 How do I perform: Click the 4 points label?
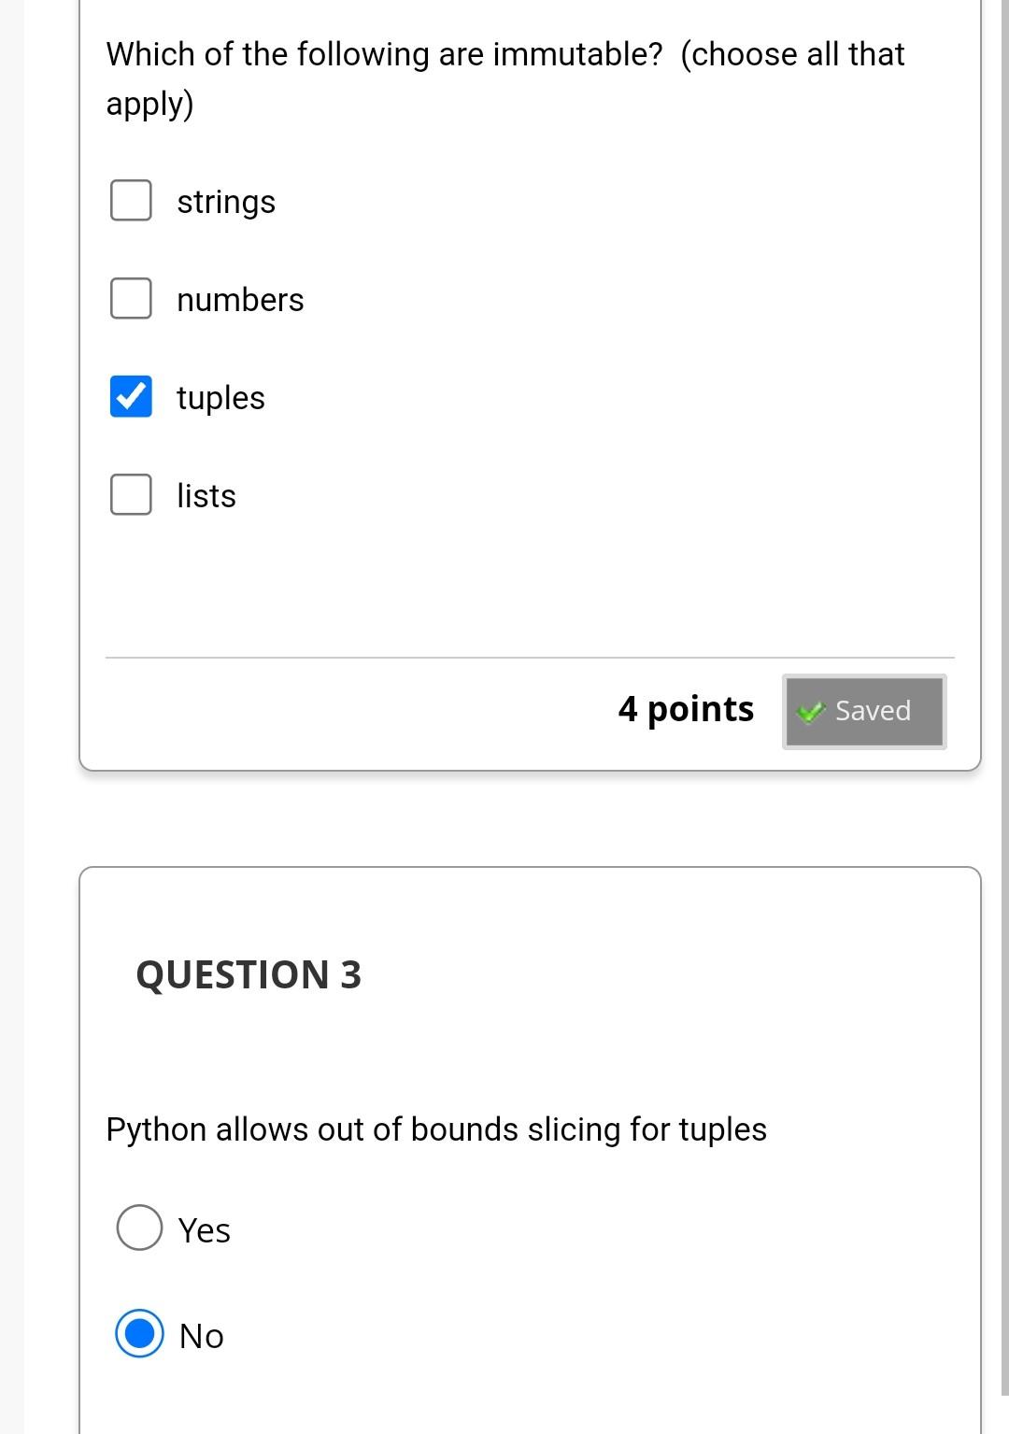686,709
